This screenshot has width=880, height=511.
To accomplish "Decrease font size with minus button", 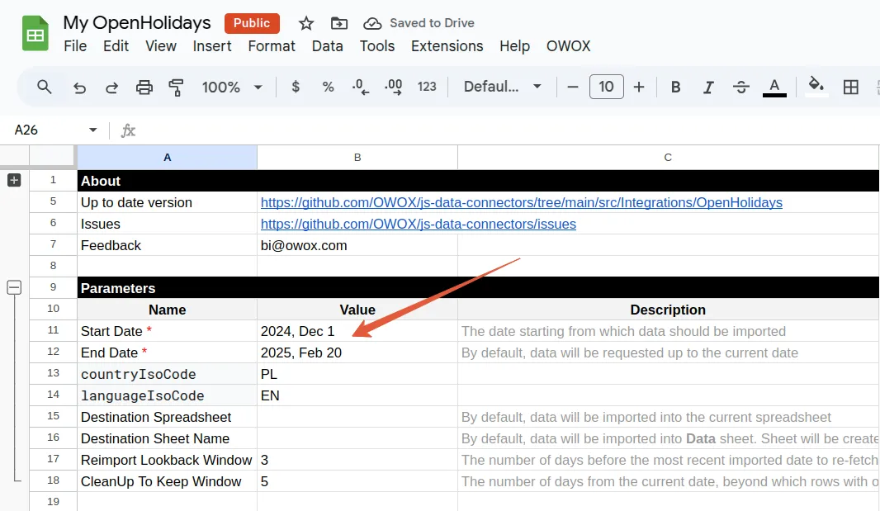I will coord(572,87).
